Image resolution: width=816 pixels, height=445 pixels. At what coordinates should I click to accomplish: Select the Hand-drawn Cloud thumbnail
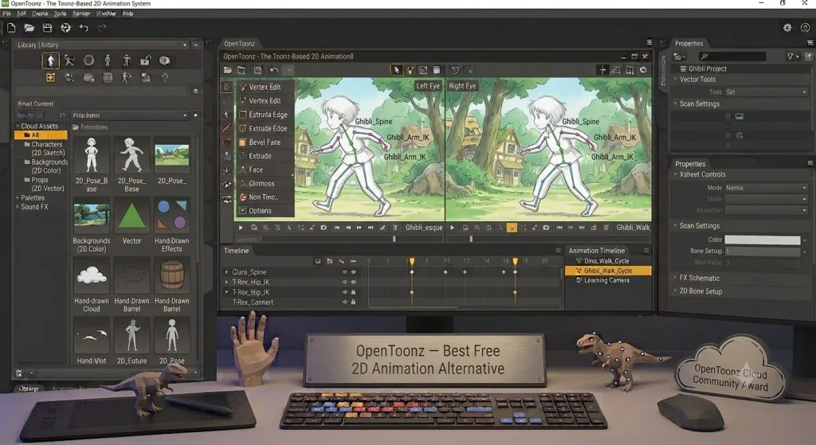pyautogui.click(x=92, y=276)
